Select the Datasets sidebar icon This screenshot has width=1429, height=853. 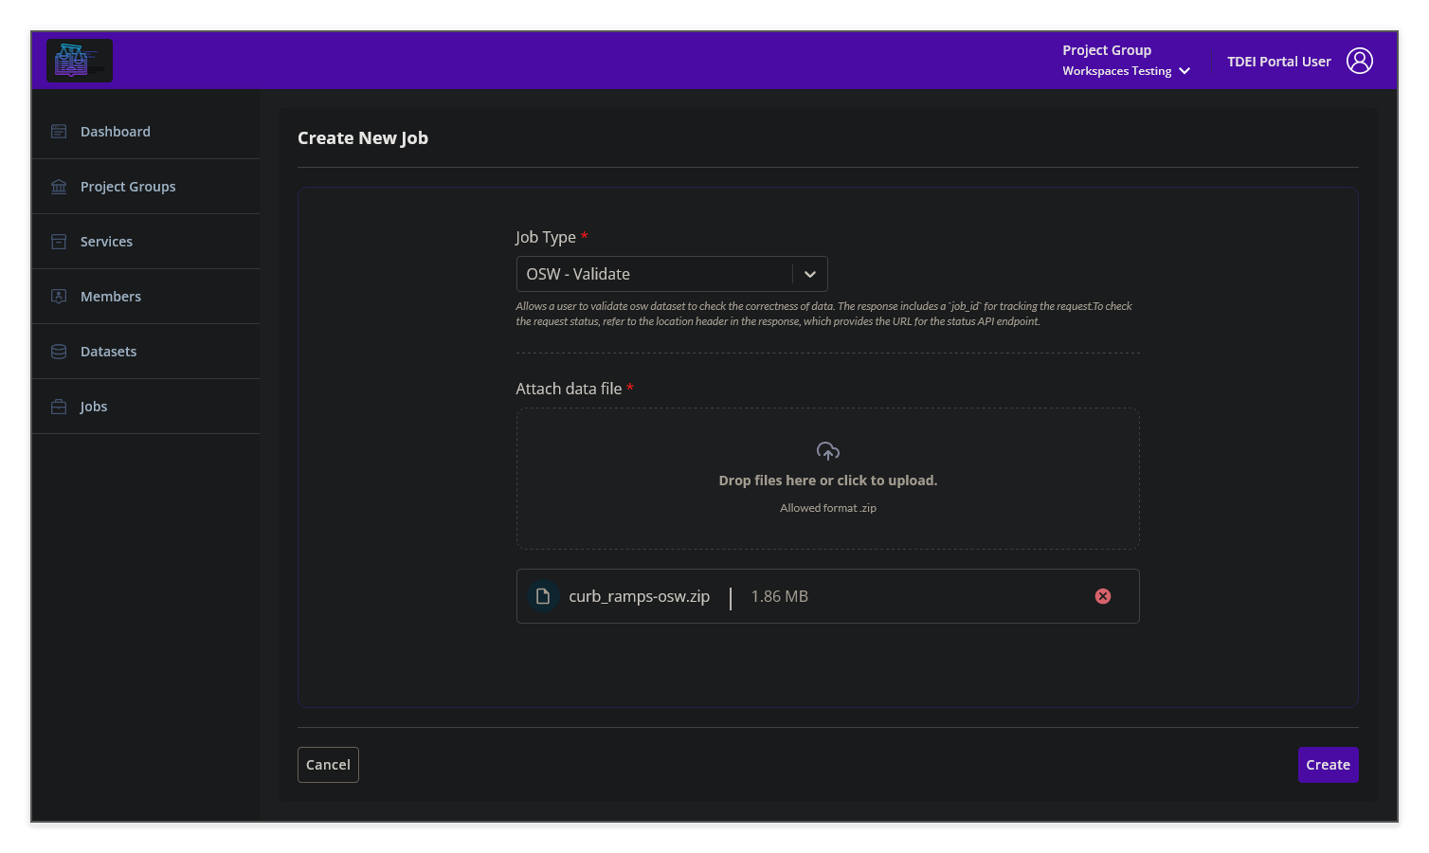click(59, 351)
